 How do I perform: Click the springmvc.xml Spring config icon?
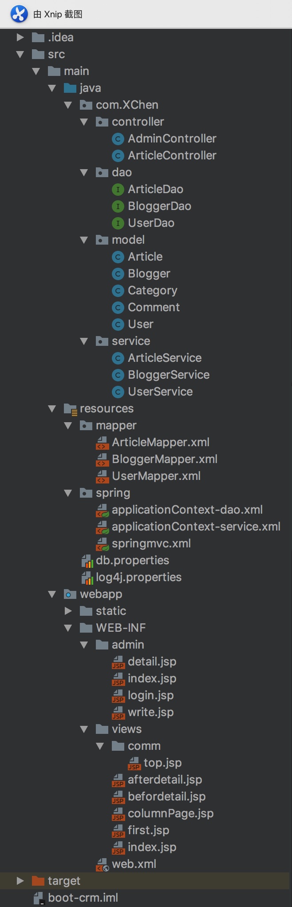click(102, 543)
